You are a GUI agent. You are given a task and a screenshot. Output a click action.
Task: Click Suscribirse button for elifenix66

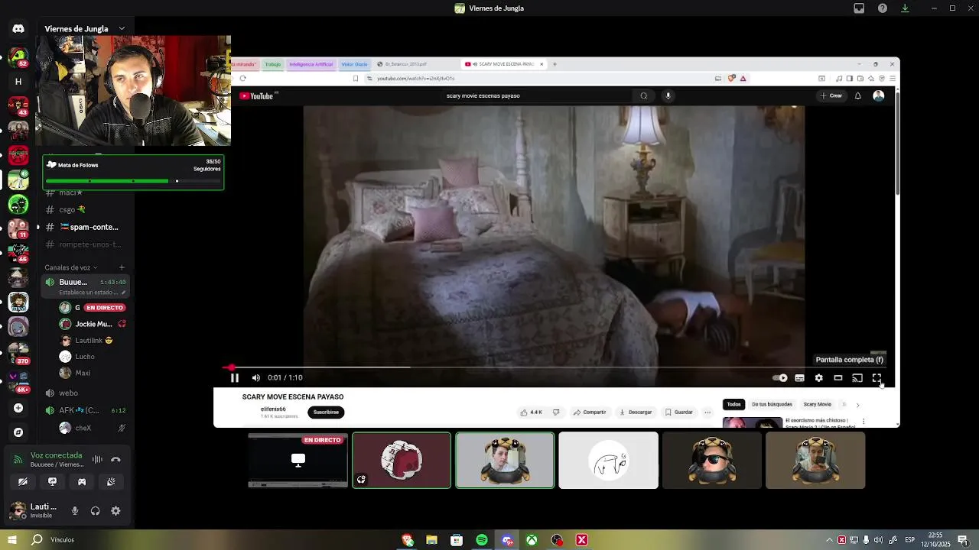326,412
